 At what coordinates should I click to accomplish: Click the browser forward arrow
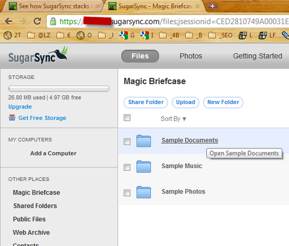23,21
